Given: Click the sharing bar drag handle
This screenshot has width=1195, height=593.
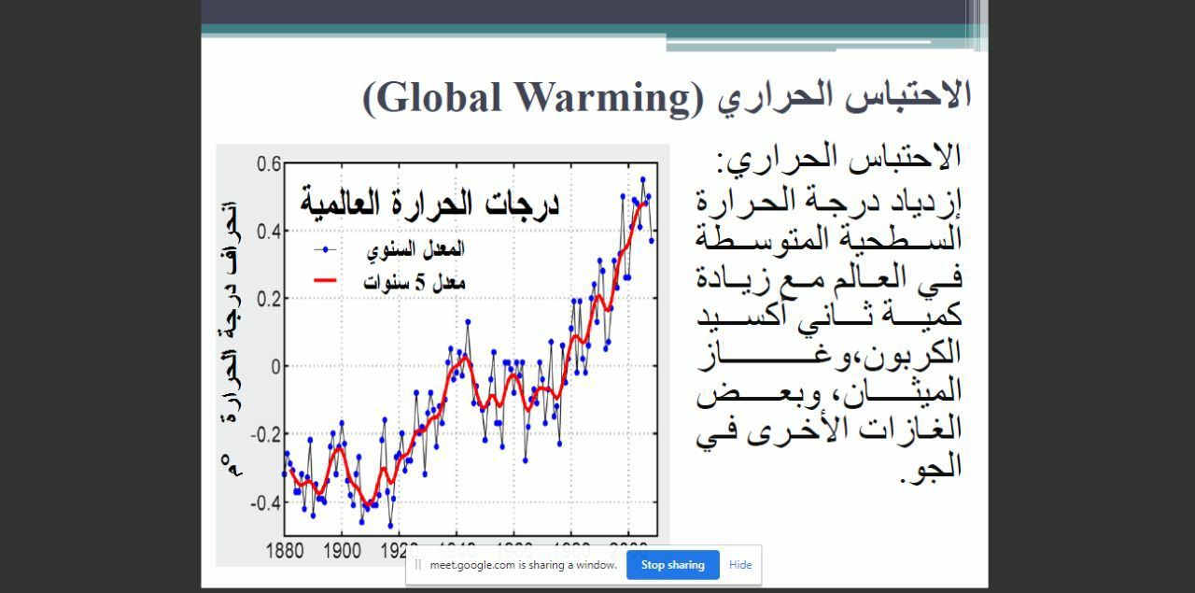Looking at the screenshot, I should coord(418,565).
